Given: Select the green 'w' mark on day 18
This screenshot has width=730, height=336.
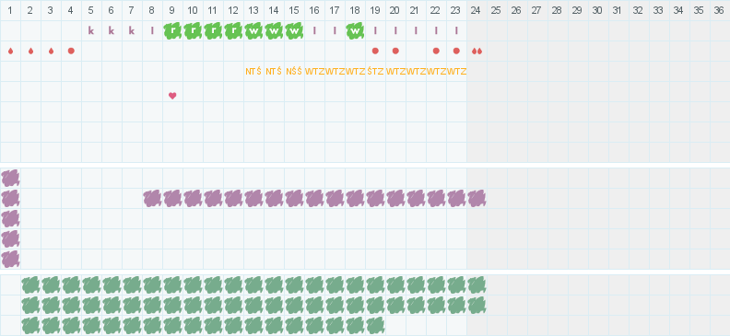Looking at the screenshot, I should click(355, 30).
